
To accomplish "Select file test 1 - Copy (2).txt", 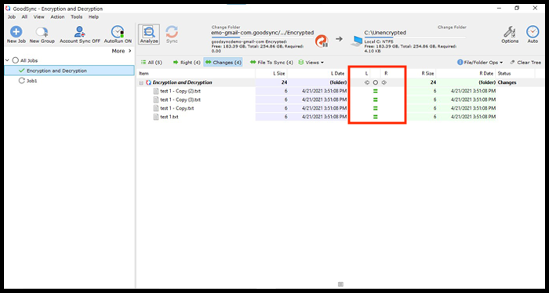I will (180, 91).
